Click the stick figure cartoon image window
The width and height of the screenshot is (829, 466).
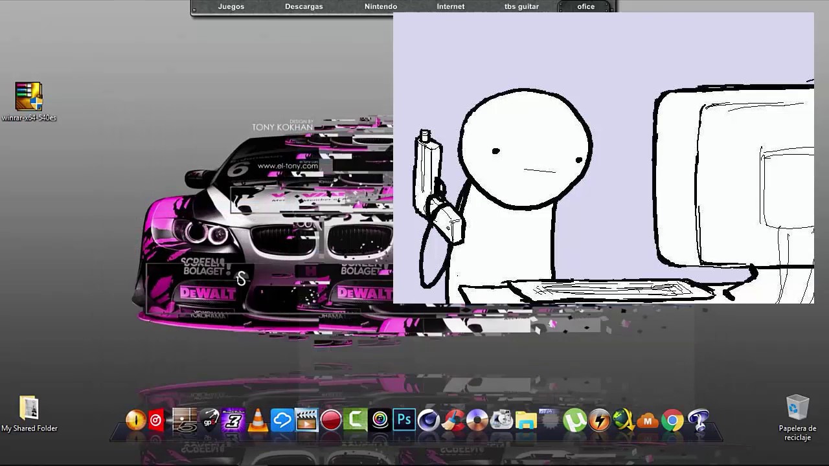(604, 158)
